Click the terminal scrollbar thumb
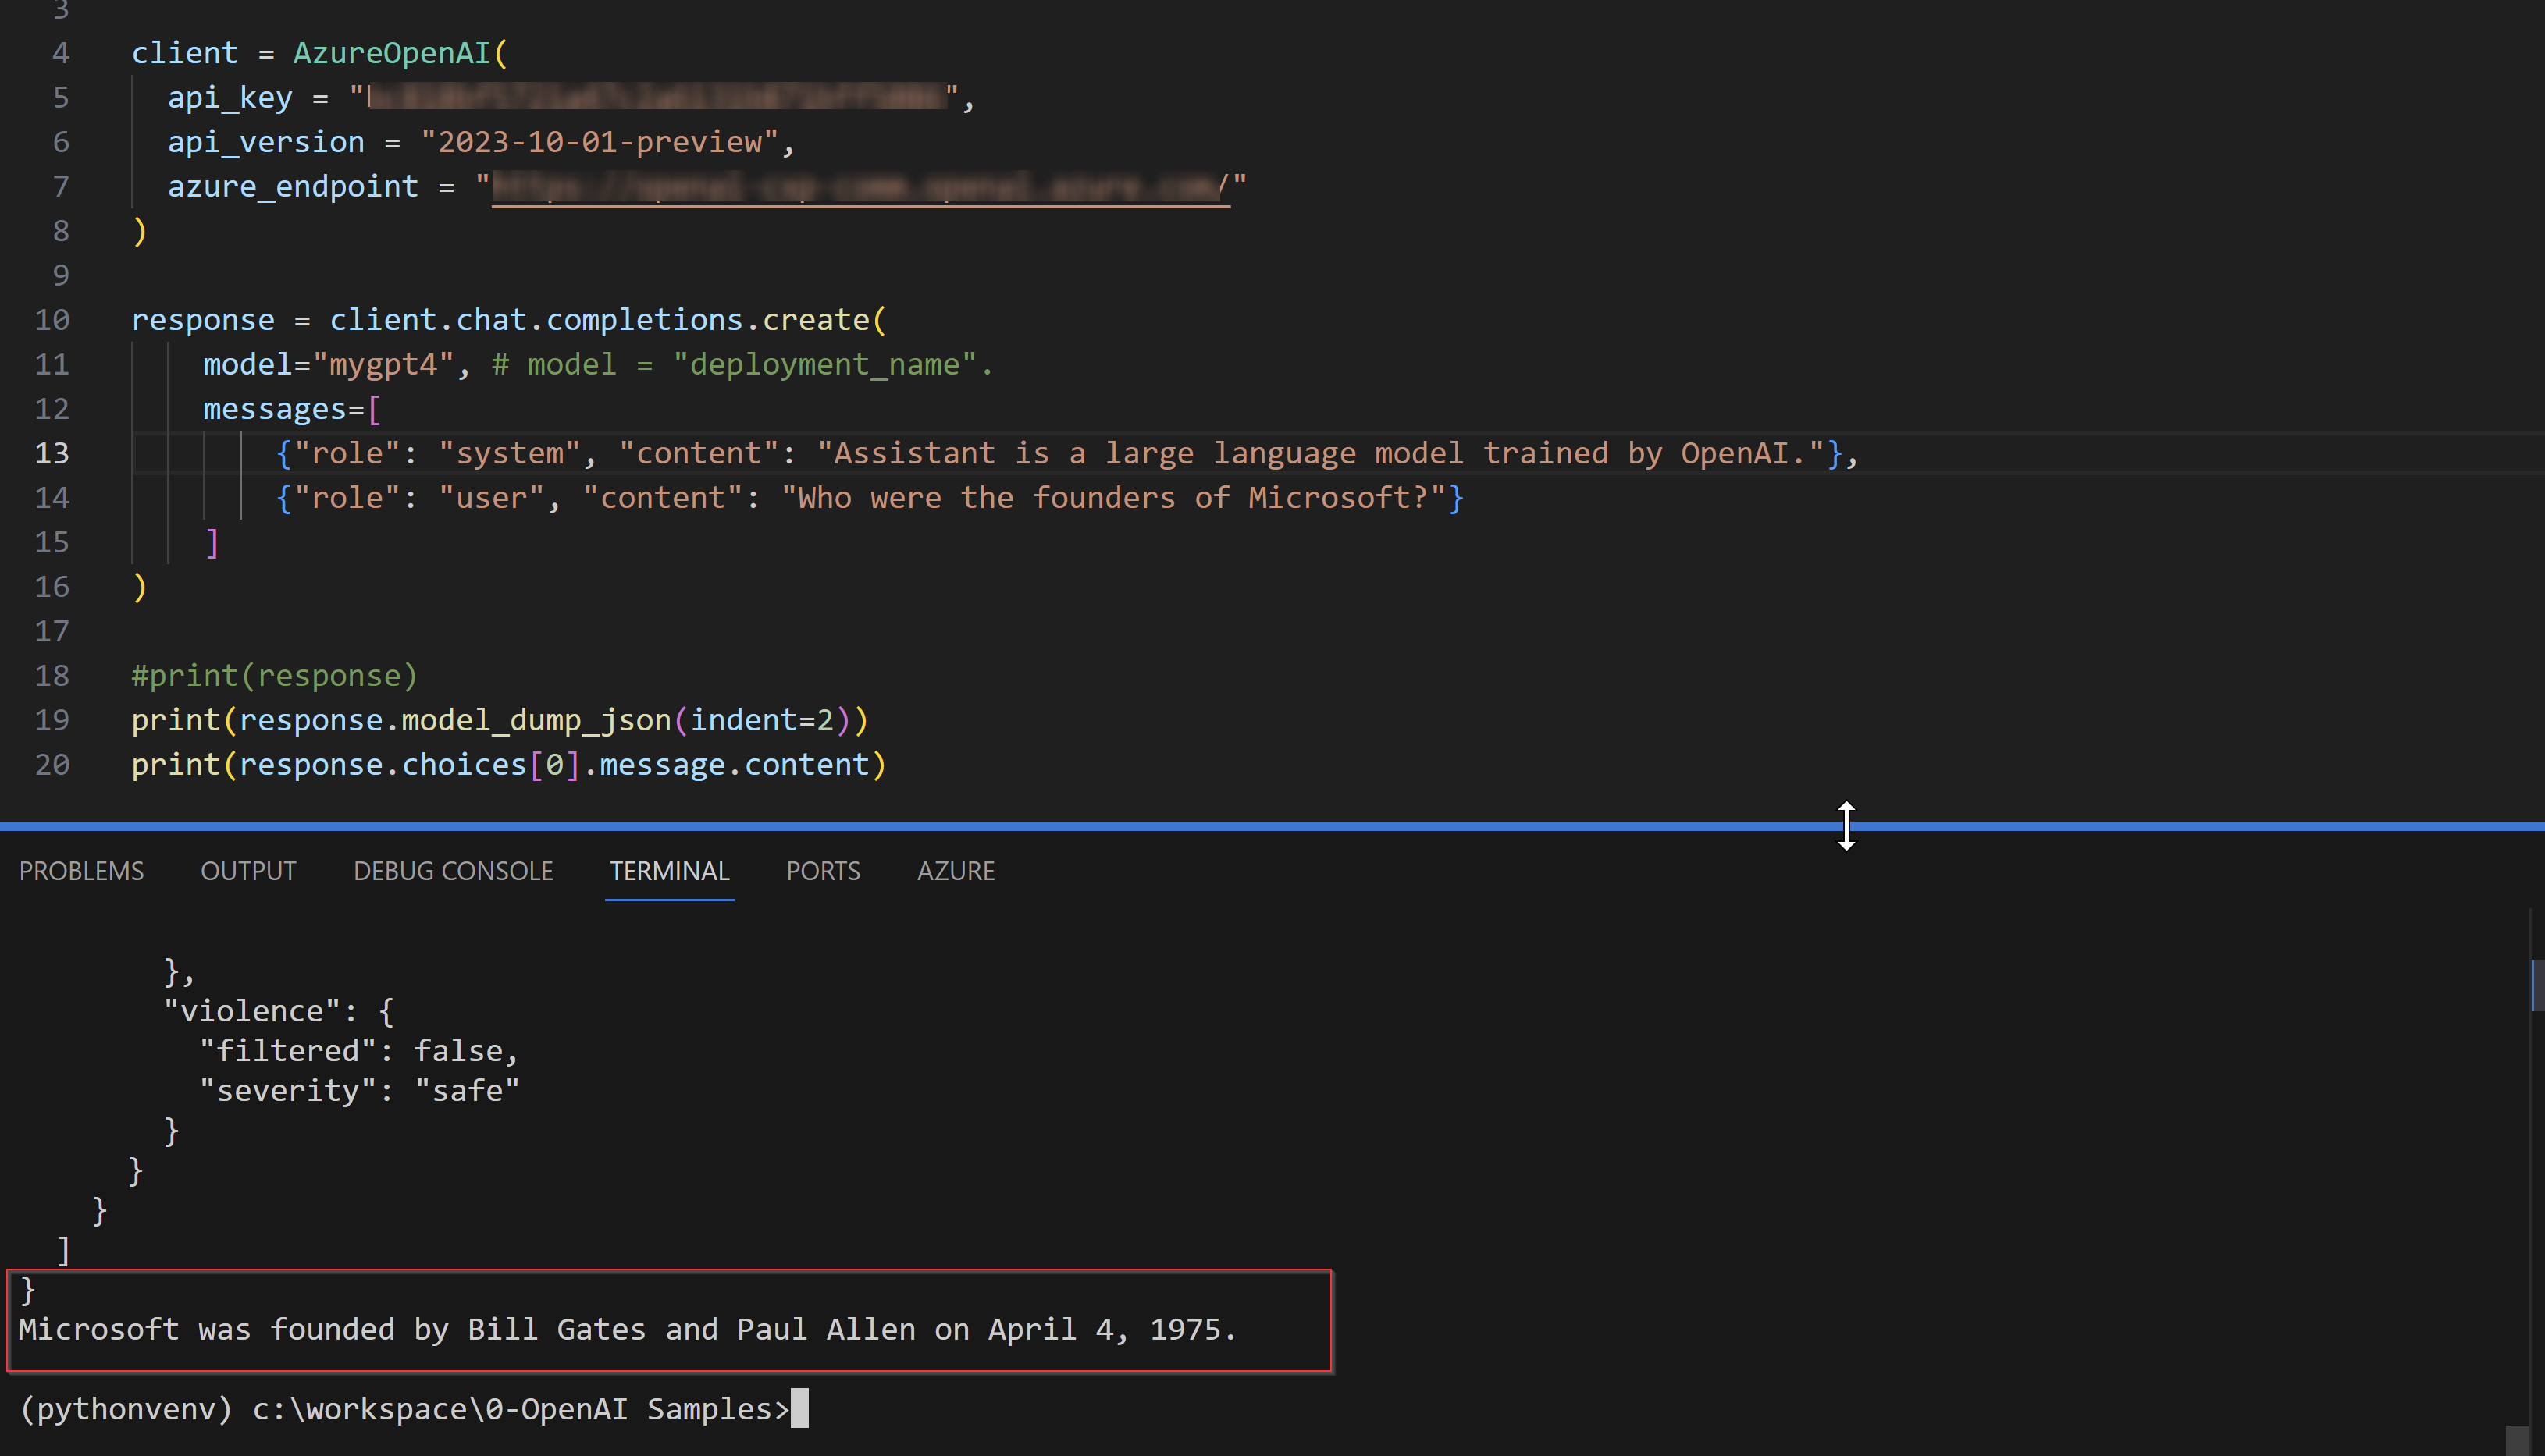This screenshot has height=1456, width=2545. pos(2537,985)
